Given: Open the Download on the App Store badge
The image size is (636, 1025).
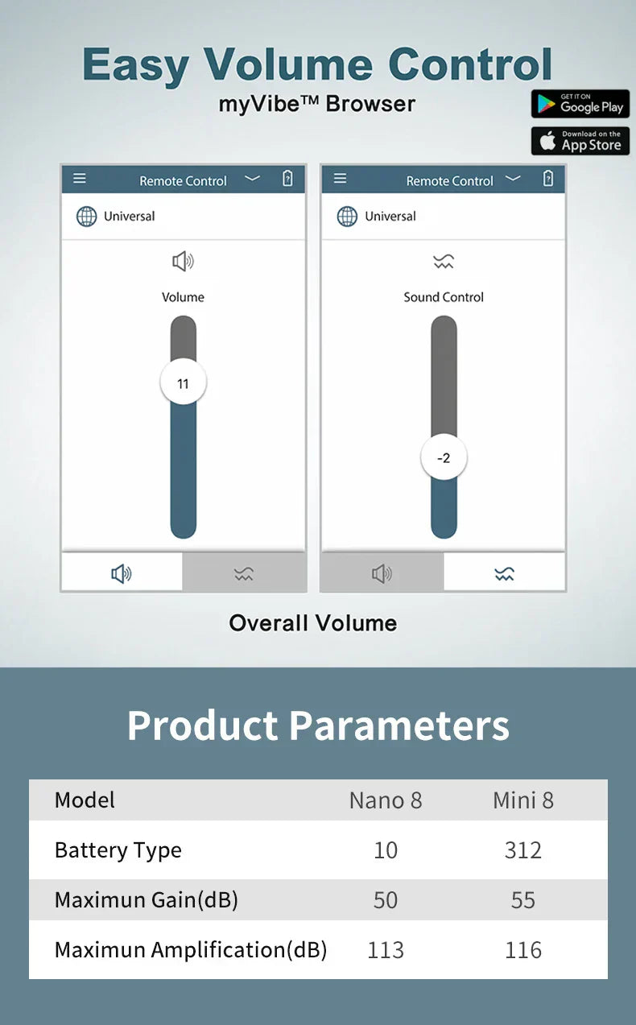Looking at the screenshot, I should tap(580, 141).
